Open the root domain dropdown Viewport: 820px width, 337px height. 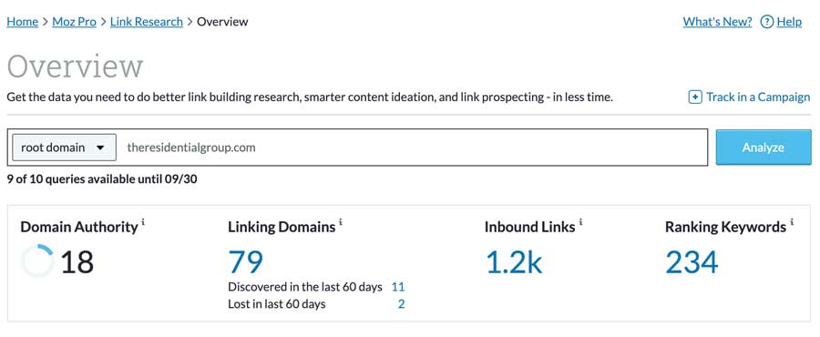pos(65,148)
